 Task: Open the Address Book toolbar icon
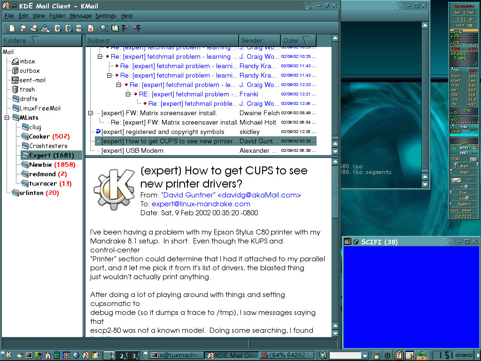pyautogui.click(x=115, y=28)
